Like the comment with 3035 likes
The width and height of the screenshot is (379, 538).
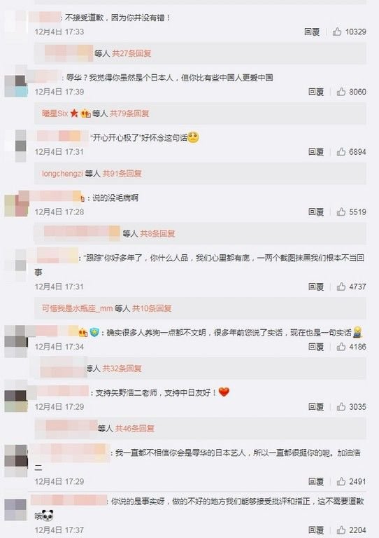(x=341, y=406)
